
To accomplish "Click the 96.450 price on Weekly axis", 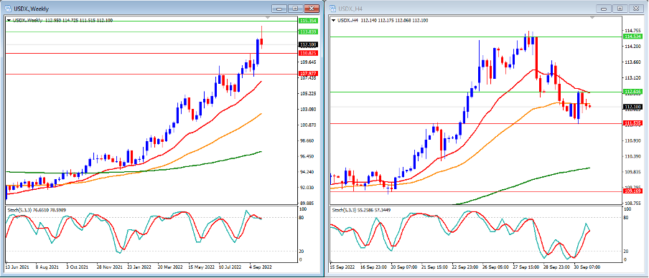I will [308, 157].
